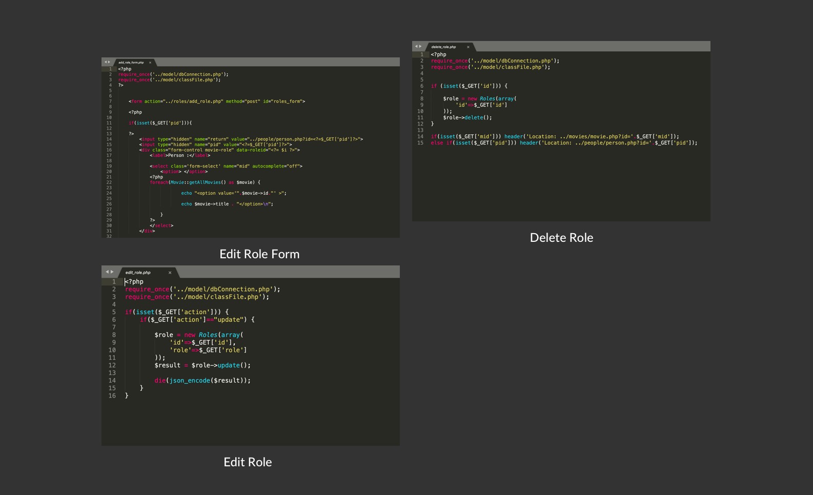Image resolution: width=813 pixels, height=495 pixels.
Task: Click the next-tab arrow in edit_role.php editor
Action: click(112, 272)
